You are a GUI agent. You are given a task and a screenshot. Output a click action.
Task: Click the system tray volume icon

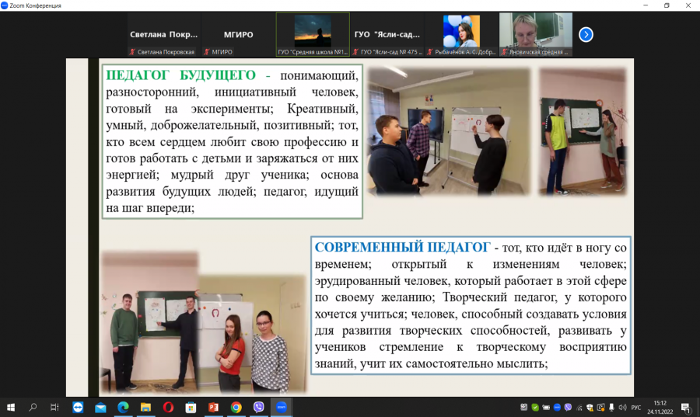622,407
